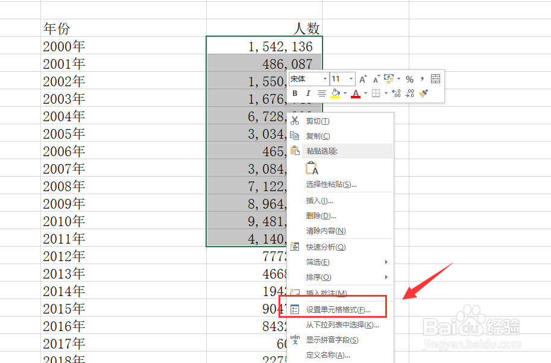Apply the accounting number format icon
Viewport: 551px width, 363px height.
(x=389, y=78)
